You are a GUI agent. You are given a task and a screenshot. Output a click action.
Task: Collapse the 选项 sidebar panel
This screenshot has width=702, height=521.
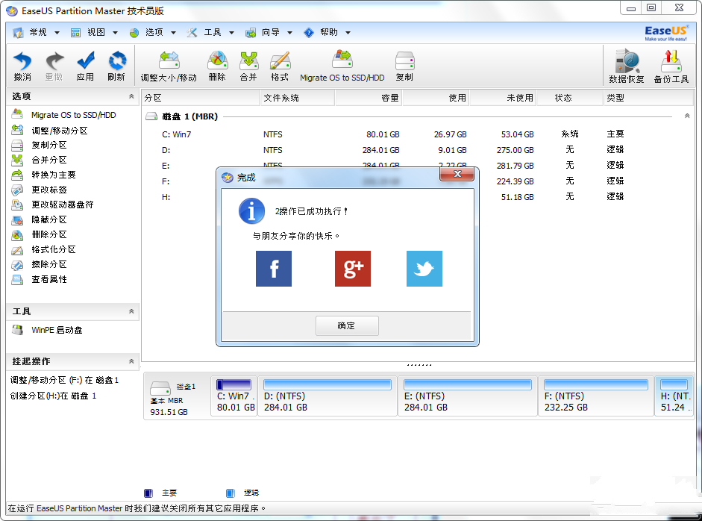point(131,96)
